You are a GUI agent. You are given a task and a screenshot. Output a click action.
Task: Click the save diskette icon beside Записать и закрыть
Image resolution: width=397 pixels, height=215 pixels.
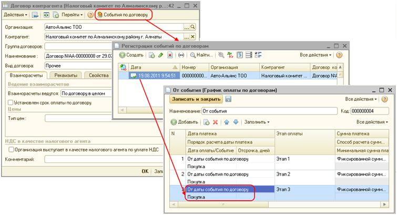pyautogui.click(x=229, y=99)
